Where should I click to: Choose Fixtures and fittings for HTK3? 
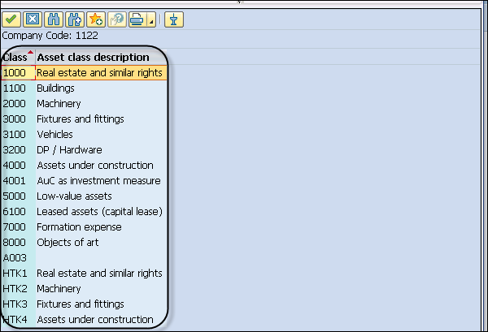(81, 304)
